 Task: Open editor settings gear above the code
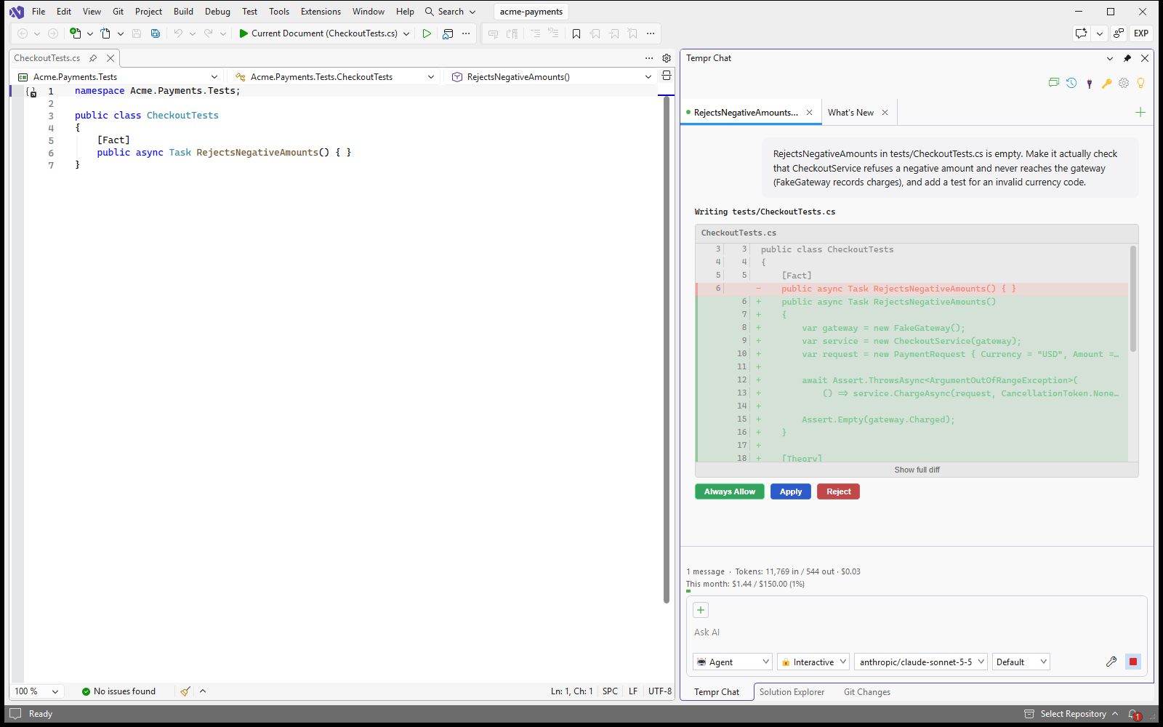pos(667,58)
